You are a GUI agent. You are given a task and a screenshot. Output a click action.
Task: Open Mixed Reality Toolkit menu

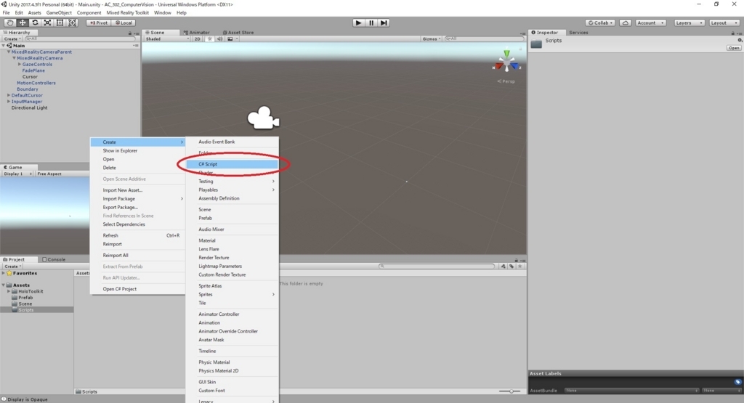click(x=127, y=13)
